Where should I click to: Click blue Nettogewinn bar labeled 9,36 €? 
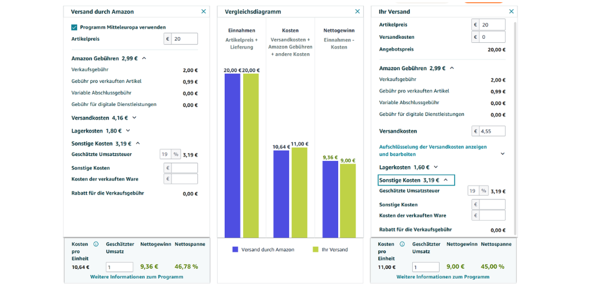pos(330,199)
